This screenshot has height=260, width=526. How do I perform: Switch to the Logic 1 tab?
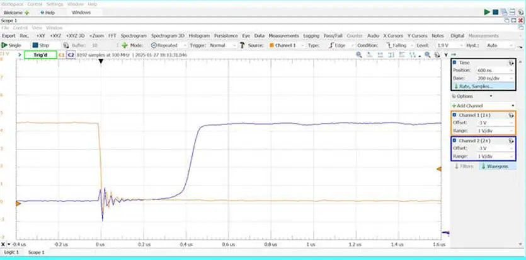click(x=11, y=252)
